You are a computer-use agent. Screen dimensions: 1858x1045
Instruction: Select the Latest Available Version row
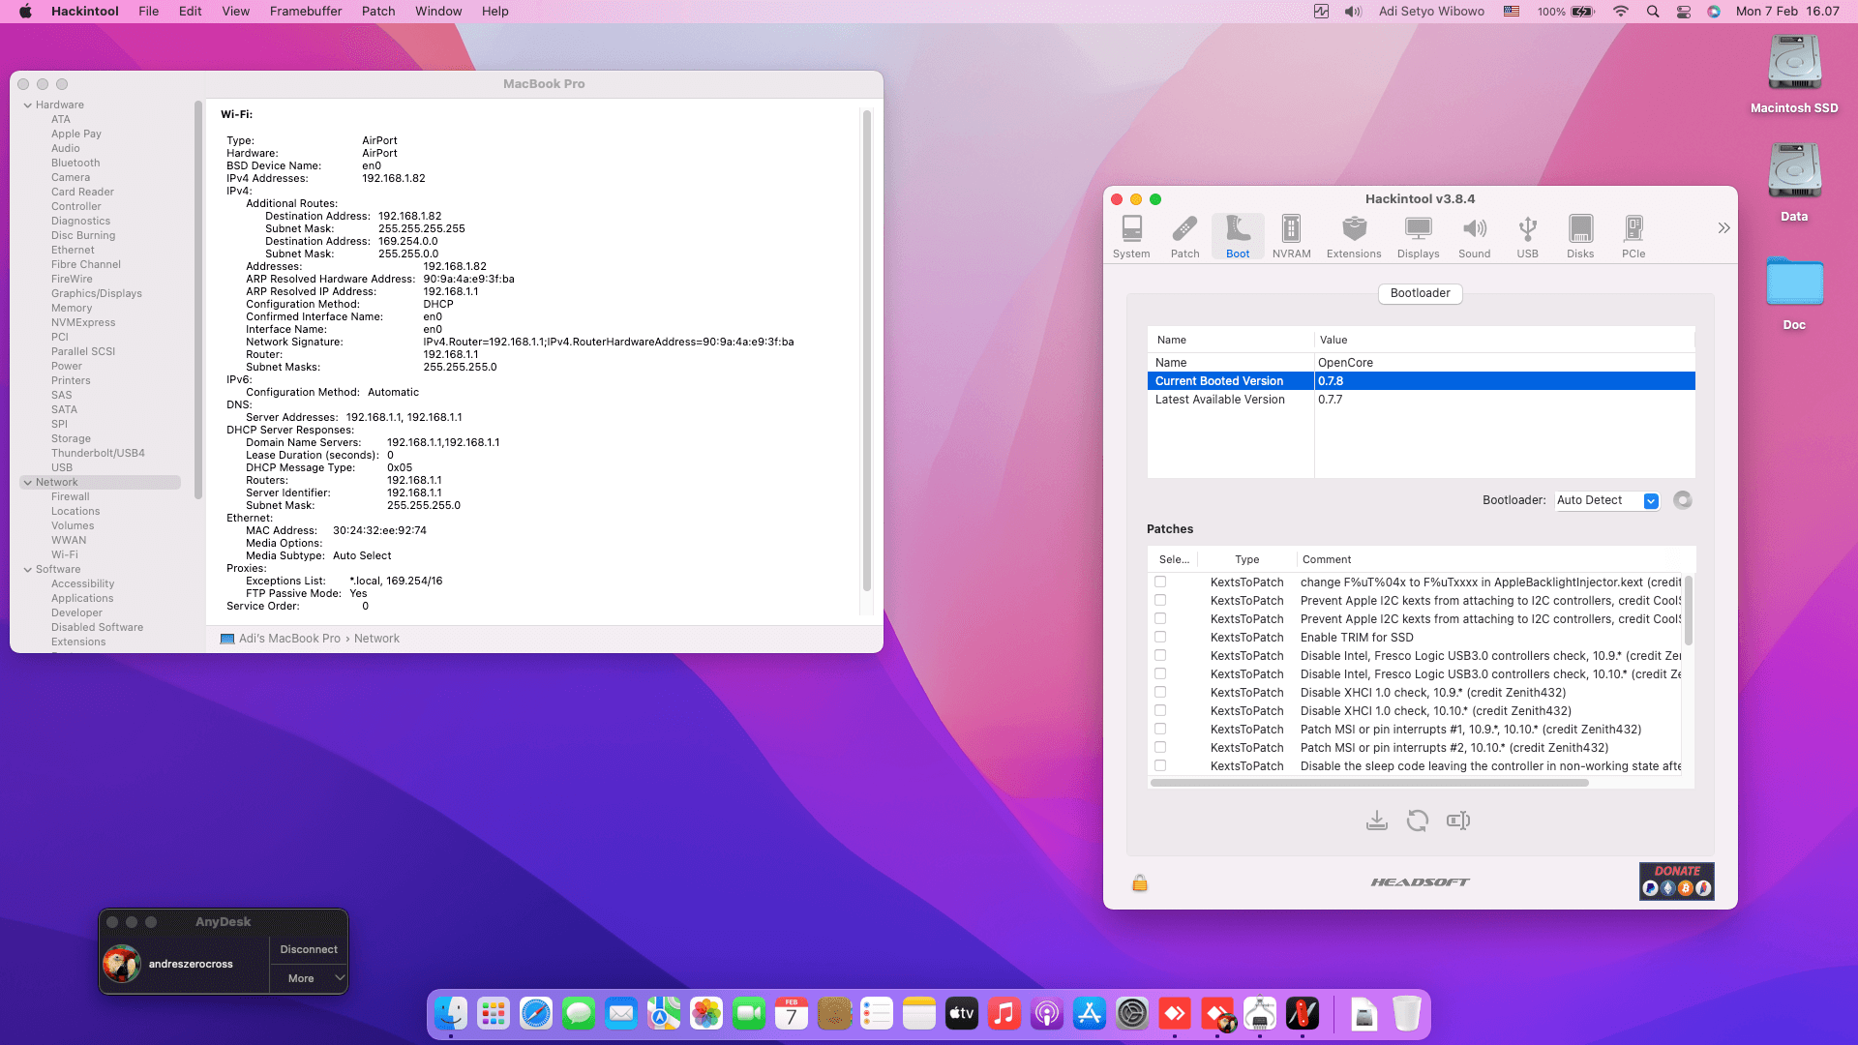1421,400
